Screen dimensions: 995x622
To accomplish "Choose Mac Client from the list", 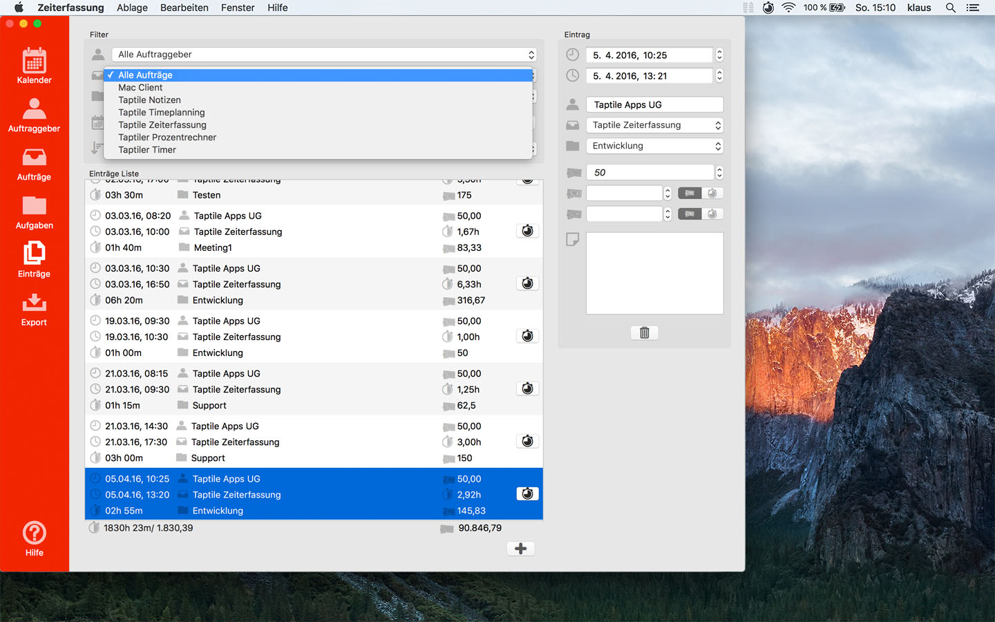I will pyautogui.click(x=319, y=87).
